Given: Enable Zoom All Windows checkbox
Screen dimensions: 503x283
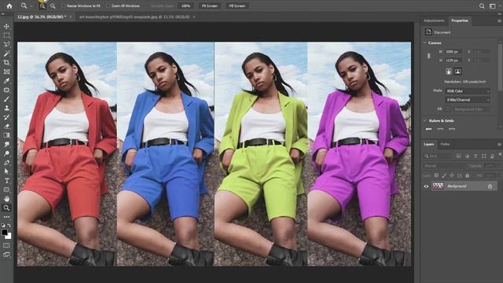Looking at the screenshot, I should point(108,6).
